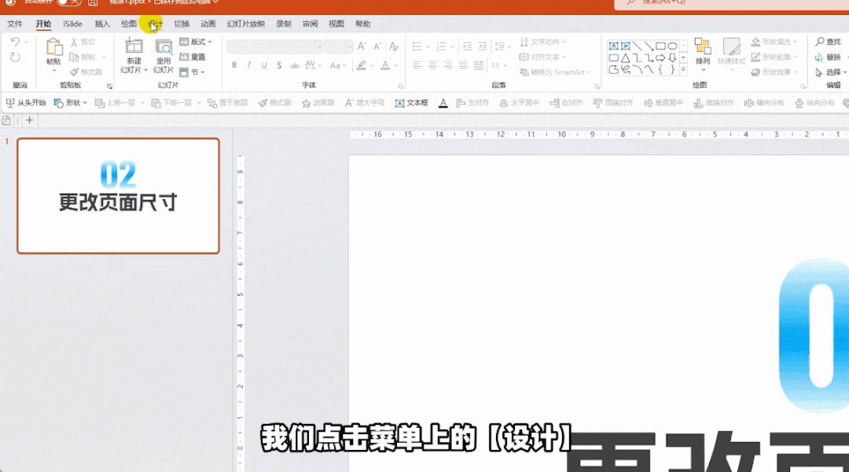
Task: Click 文字方向 text direction button
Action: point(542,42)
